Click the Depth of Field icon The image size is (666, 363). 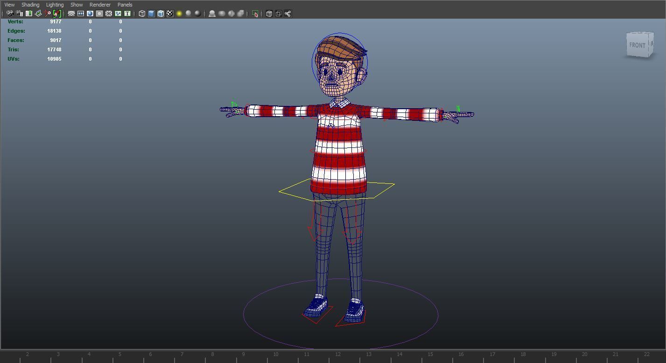[x=240, y=14]
